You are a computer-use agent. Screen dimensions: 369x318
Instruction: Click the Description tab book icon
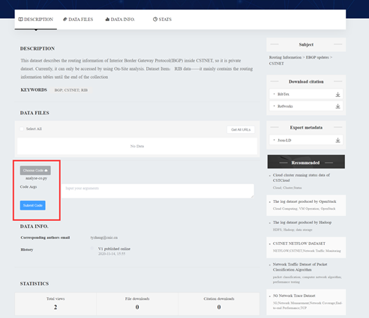click(21, 20)
